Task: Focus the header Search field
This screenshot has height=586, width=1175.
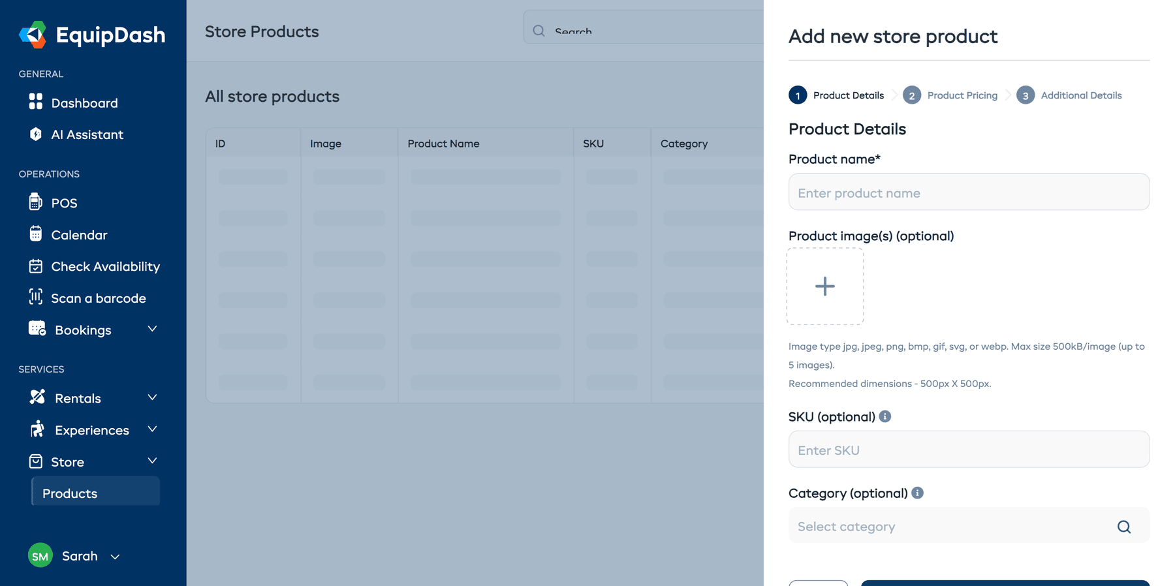Action: click(x=644, y=28)
